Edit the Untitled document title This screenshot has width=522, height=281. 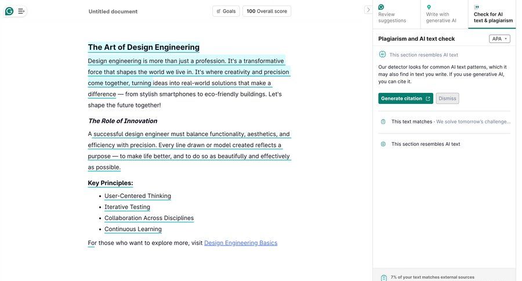click(x=113, y=12)
